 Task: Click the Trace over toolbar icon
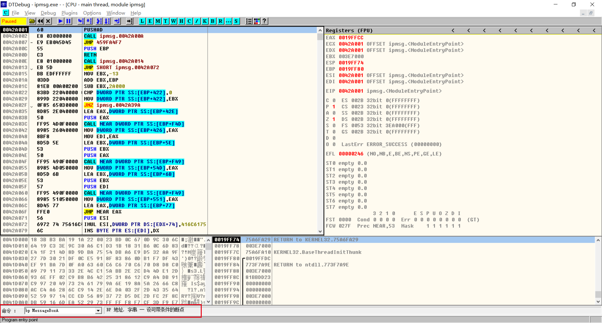click(107, 21)
